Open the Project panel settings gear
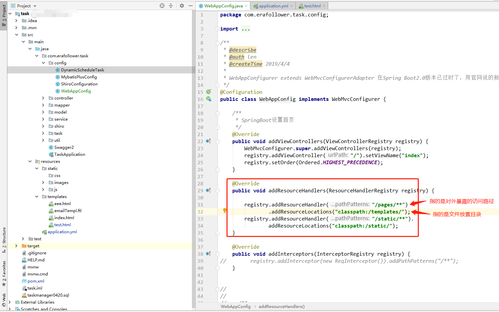 [x=182, y=6]
